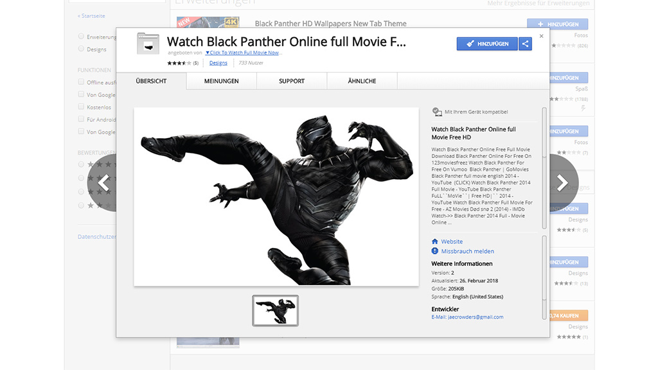Click the Designs category link
The width and height of the screenshot is (658, 370).
coord(218,63)
